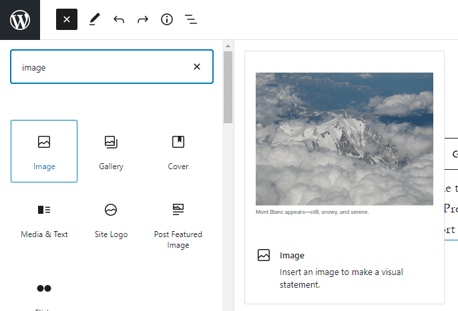This screenshot has height=311, width=458.
Task: Click the inserter panel scrollbar
Action: tap(228, 87)
